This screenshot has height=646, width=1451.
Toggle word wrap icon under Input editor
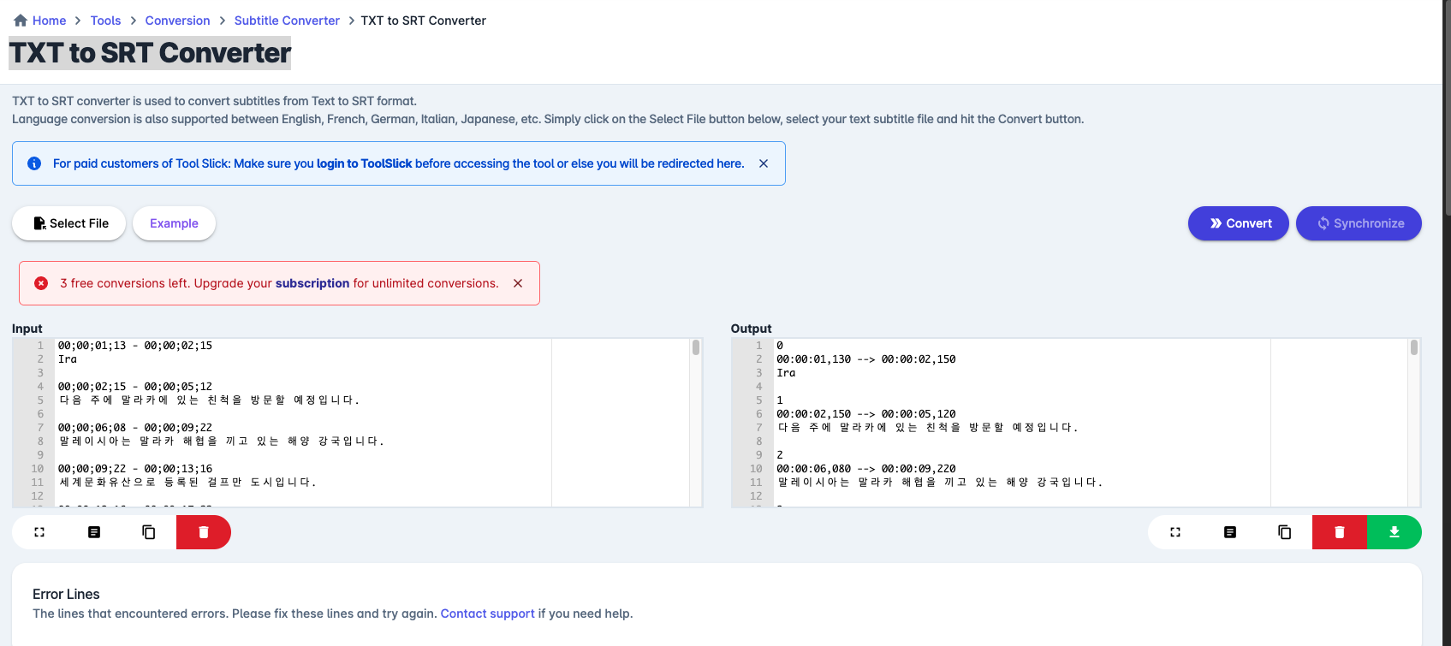[94, 532]
